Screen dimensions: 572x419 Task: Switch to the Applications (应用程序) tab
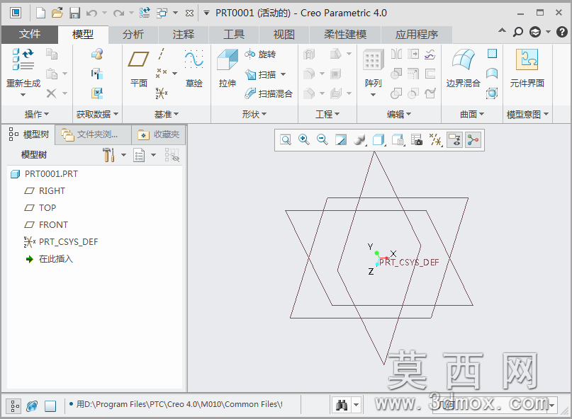pos(417,35)
